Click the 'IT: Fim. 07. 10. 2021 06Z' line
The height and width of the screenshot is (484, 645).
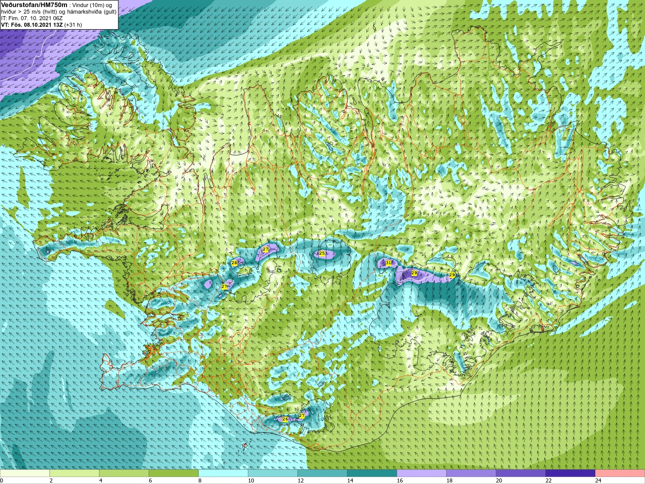tap(32, 18)
